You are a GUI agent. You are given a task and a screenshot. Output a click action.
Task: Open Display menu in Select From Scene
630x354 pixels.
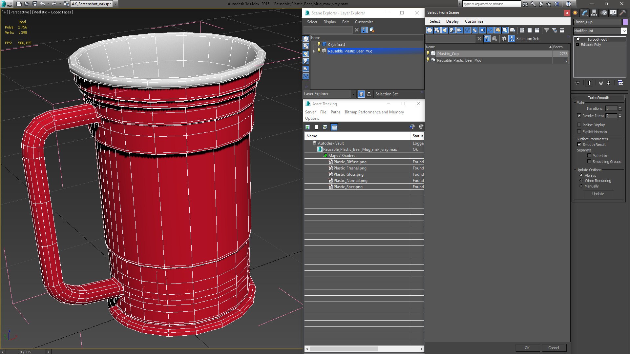(452, 21)
